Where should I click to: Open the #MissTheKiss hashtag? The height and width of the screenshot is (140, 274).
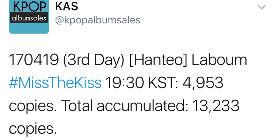(x=55, y=83)
